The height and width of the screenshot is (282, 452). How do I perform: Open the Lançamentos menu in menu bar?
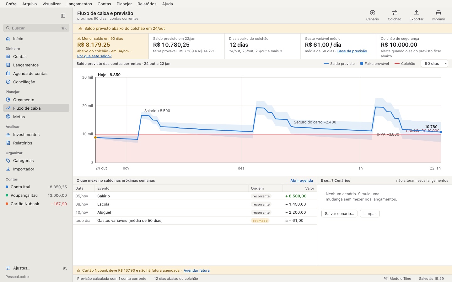coord(79,4)
